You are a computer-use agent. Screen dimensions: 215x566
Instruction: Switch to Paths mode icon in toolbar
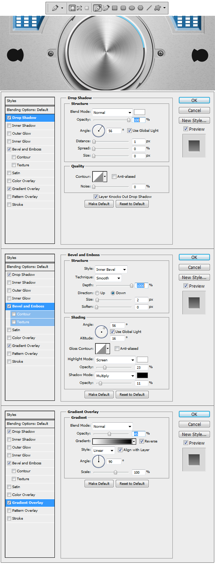(x=80, y=8)
